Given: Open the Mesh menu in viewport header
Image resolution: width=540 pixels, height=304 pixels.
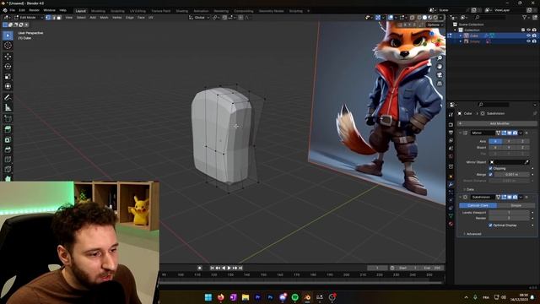Looking at the screenshot, I should 104,17.
